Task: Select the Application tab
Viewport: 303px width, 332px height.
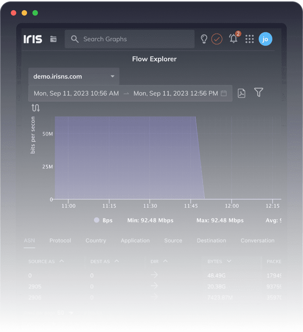Action: [135, 241]
